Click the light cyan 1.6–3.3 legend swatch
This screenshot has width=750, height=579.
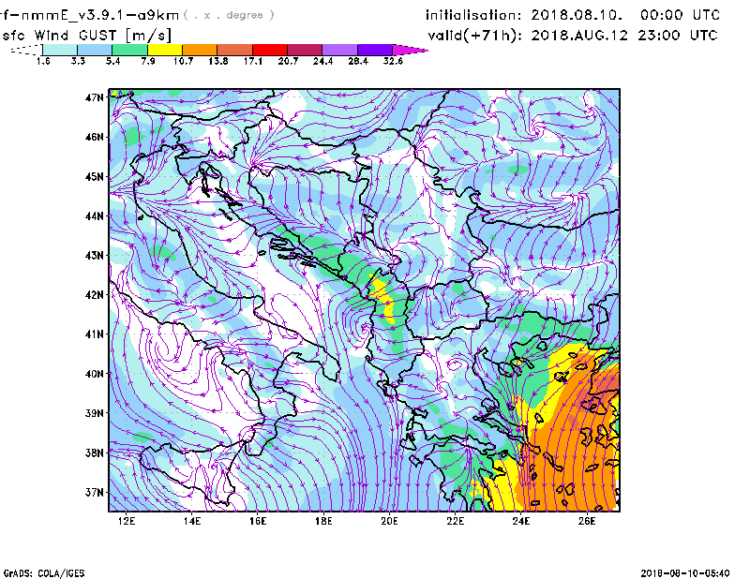(60, 50)
